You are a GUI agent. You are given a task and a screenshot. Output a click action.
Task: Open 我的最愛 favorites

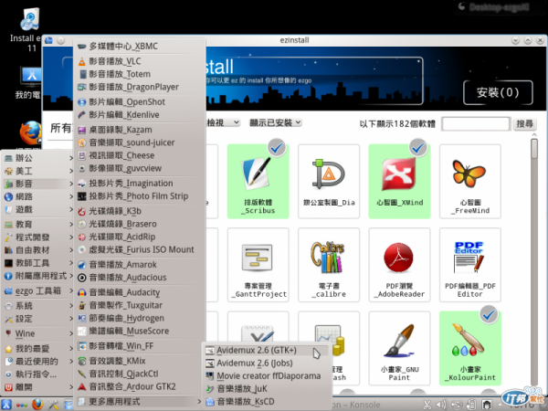[x=38, y=349]
